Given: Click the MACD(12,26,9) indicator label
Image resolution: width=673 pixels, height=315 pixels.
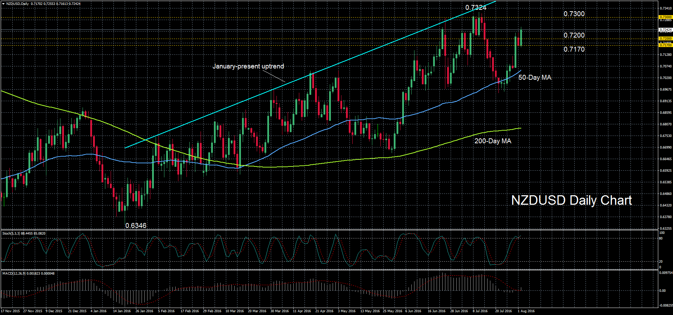Looking at the screenshot, I should 14,273.
